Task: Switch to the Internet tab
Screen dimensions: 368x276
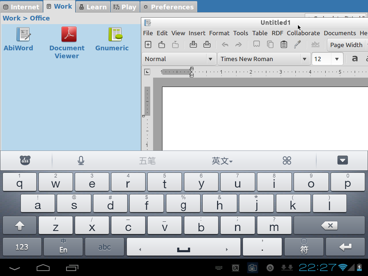Action: click(21, 7)
